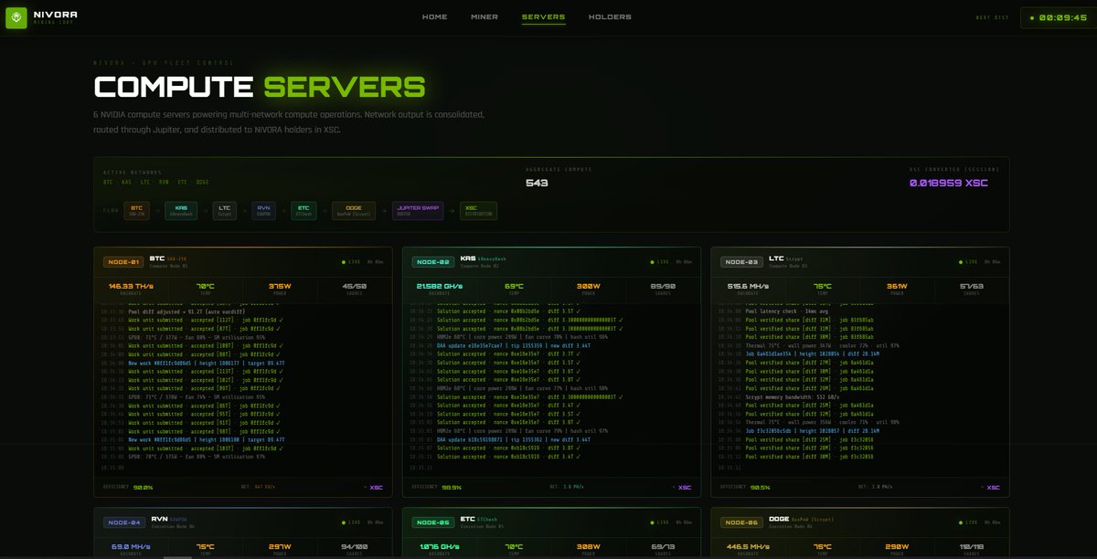
Task: Click the NODE-04 badge
Action: click(x=122, y=522)
